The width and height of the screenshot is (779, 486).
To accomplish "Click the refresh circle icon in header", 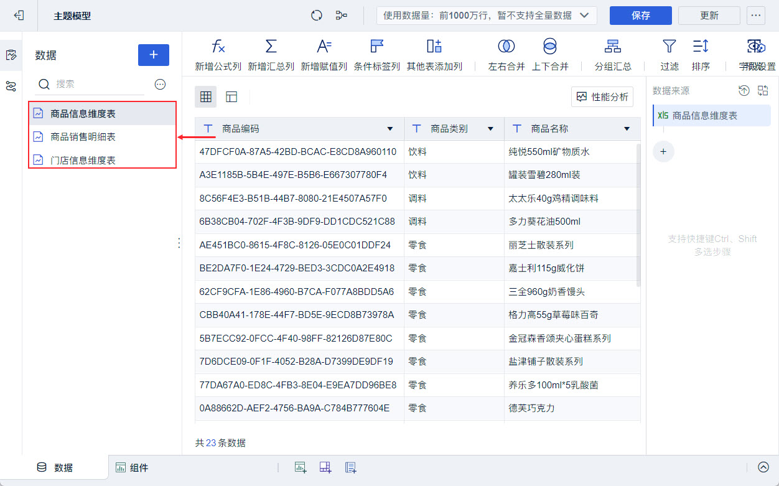I will click(x=317, y=16).
